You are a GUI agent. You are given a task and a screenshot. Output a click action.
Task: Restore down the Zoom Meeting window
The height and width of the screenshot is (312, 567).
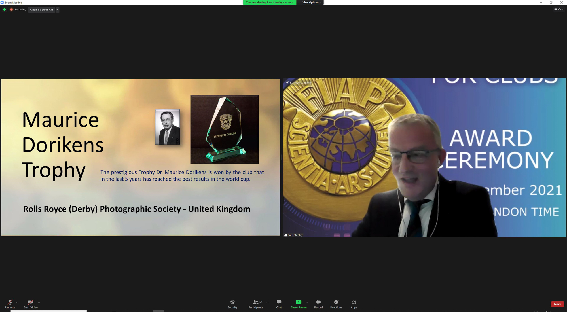[x=551, y=3]
